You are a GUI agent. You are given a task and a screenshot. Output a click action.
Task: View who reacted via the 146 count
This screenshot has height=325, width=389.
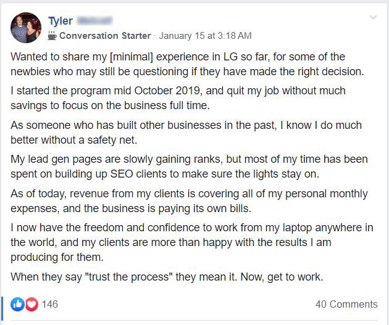click(49, 304)
